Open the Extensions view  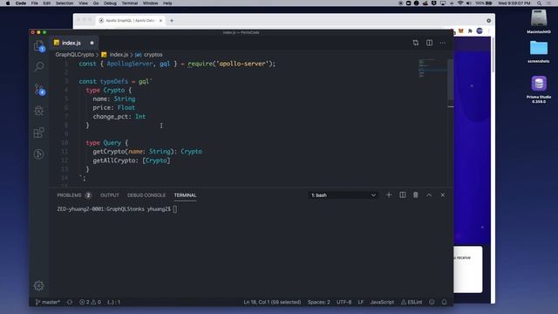coord(39,133)
